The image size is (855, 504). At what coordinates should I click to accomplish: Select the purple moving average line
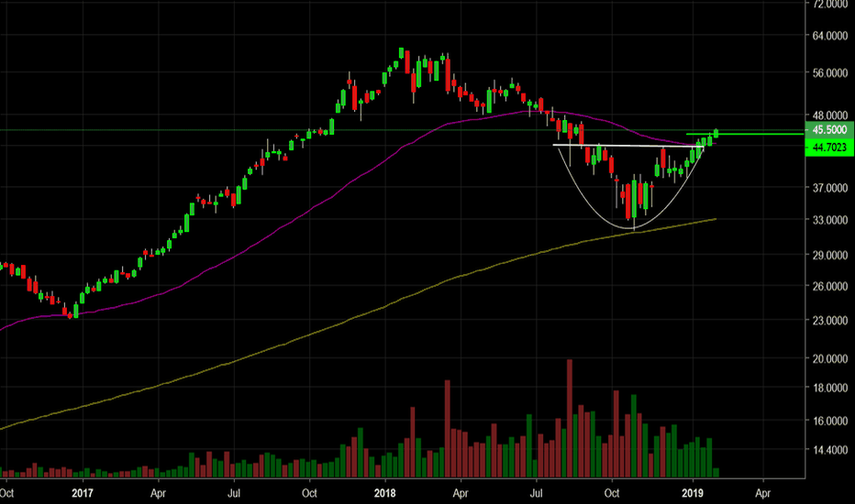pyautogui.click(x=349, y=183)
